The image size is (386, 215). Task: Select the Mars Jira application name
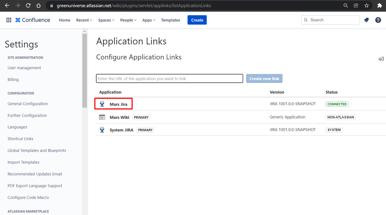tap(118, 104)
